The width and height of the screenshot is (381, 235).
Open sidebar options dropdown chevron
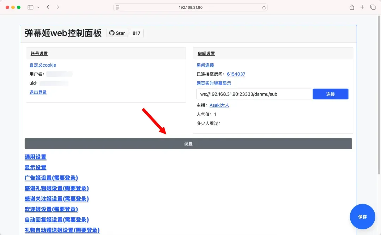38,7
